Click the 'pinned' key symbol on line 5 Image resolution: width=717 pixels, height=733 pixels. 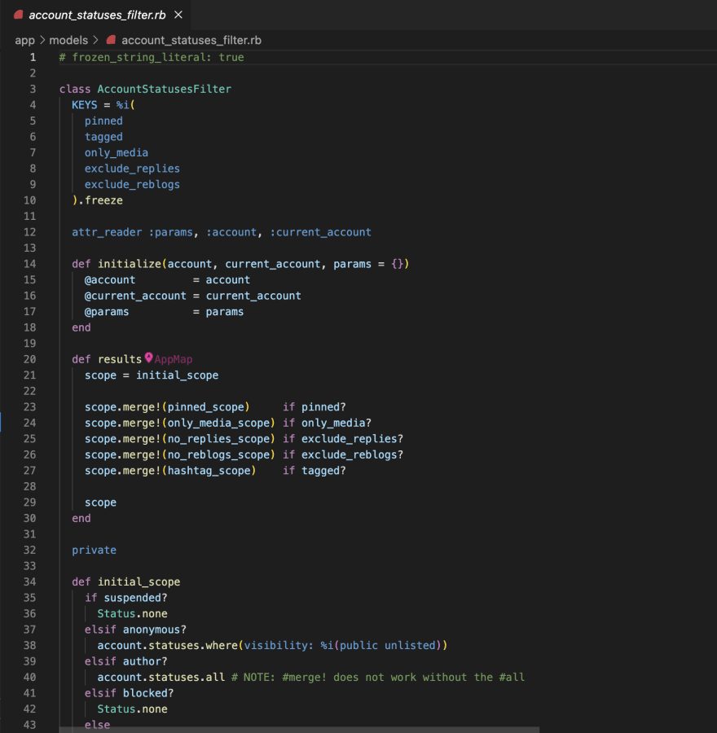103,121
